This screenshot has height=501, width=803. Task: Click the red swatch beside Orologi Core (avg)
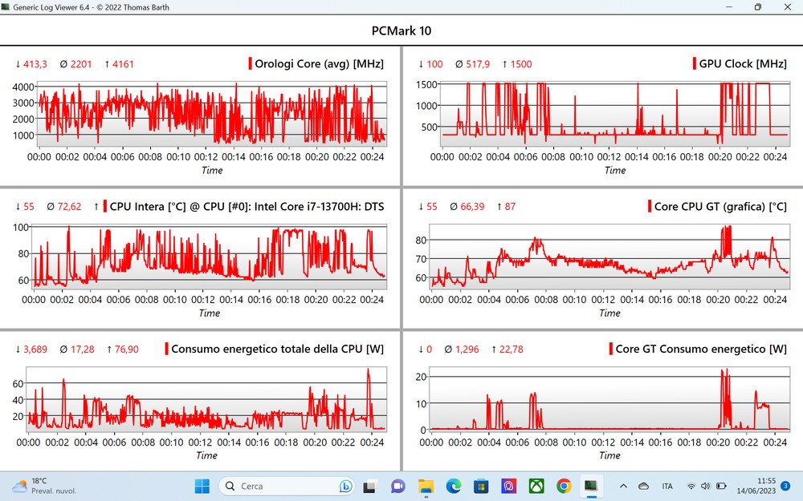point(251,64)
